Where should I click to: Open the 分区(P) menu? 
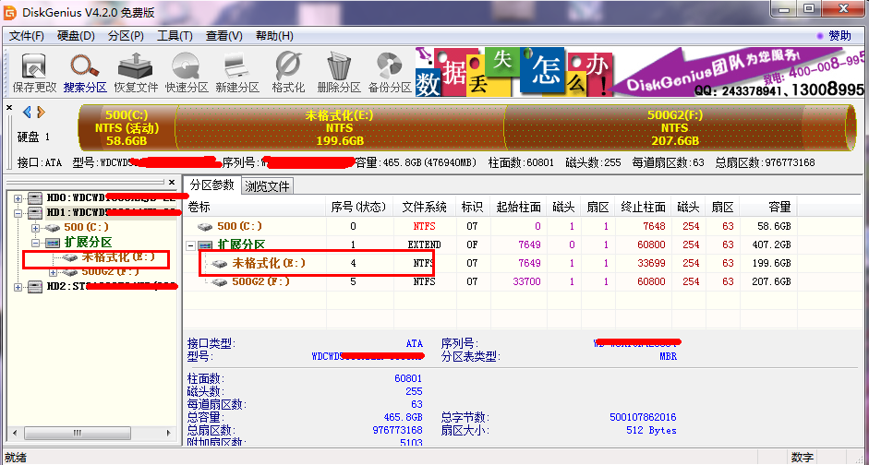[126, 36]
